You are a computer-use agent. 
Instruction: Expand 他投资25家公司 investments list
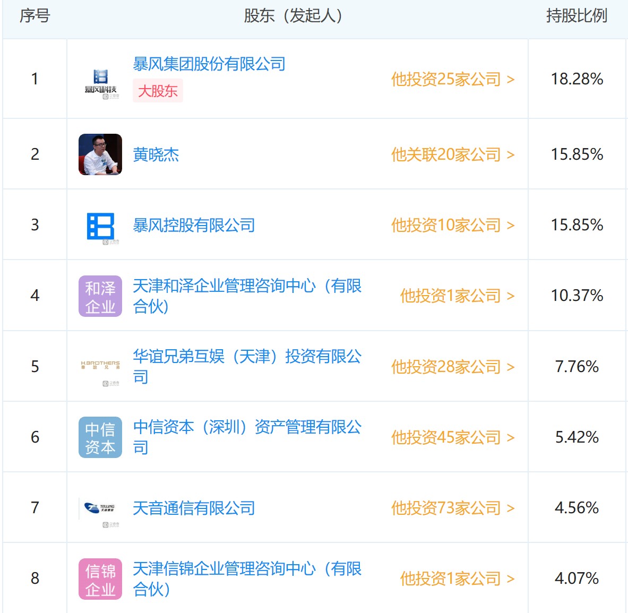(x=452, y=79)
